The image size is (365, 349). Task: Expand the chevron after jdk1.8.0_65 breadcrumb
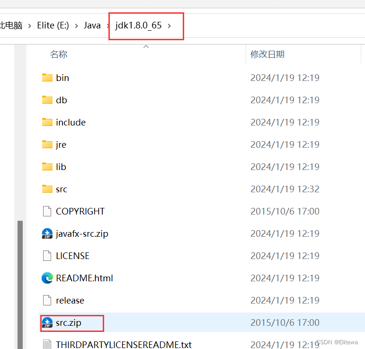pos(169,26)
